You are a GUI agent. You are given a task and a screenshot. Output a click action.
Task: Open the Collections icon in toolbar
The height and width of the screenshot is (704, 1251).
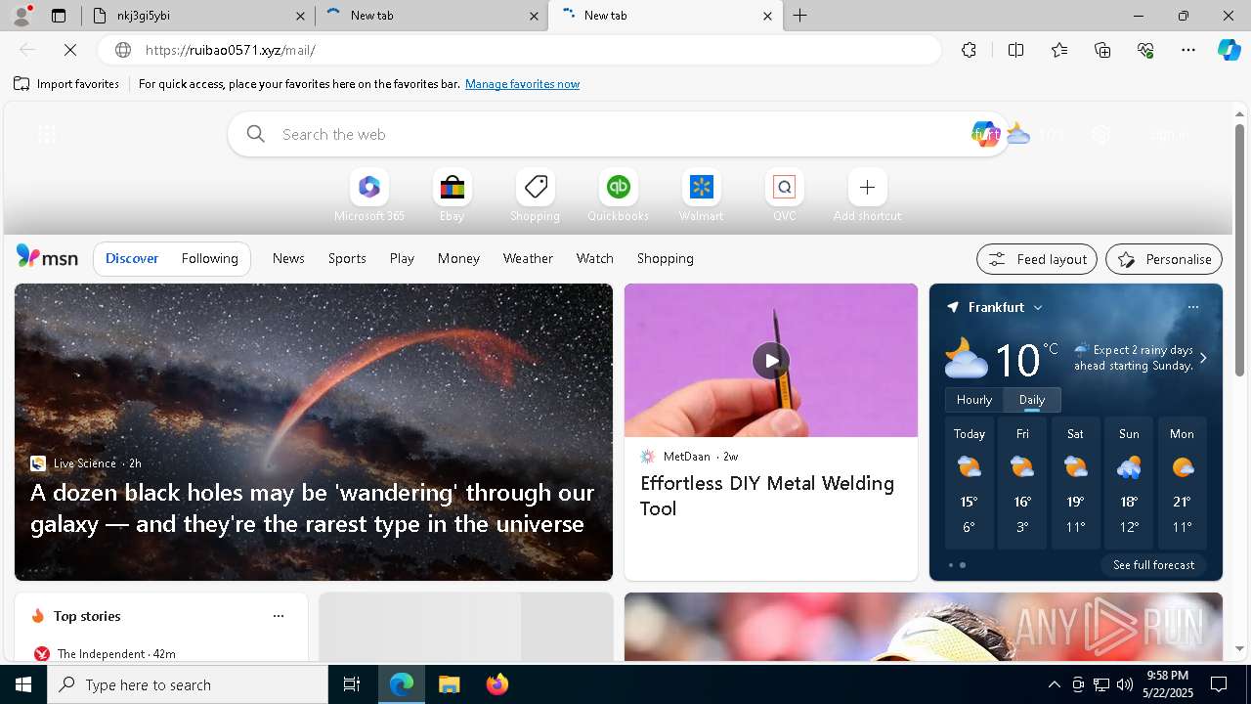[x=1102, y=50]
